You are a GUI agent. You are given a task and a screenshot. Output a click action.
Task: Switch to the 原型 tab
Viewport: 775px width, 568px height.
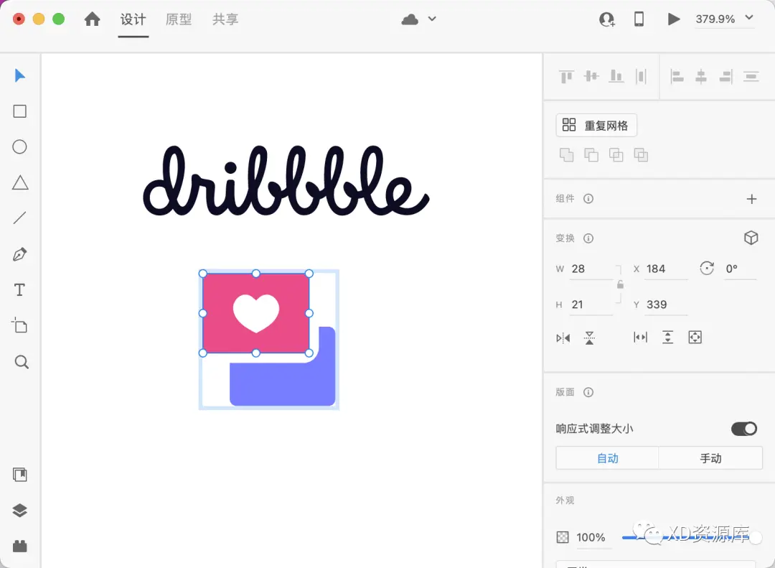[179, 20]
